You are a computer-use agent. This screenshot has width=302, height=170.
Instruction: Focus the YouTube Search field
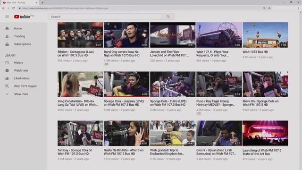(105, 17)
